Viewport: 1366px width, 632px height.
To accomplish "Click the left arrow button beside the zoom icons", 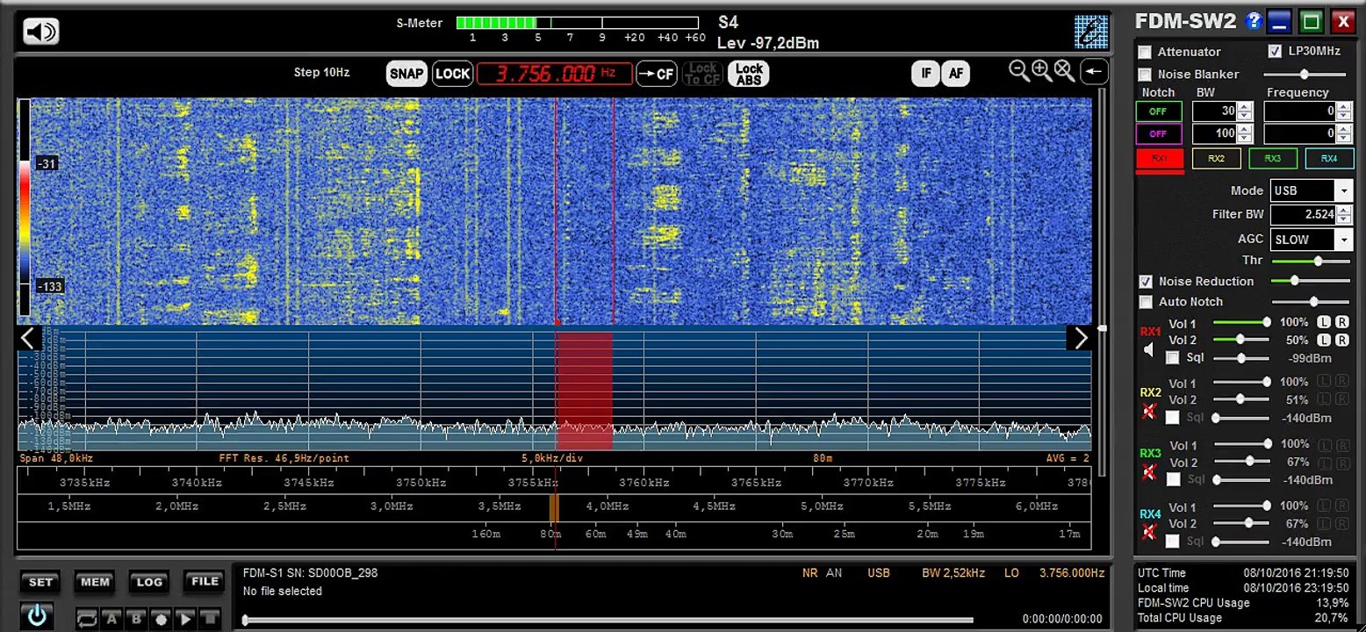I will [x=1094, y=72].
